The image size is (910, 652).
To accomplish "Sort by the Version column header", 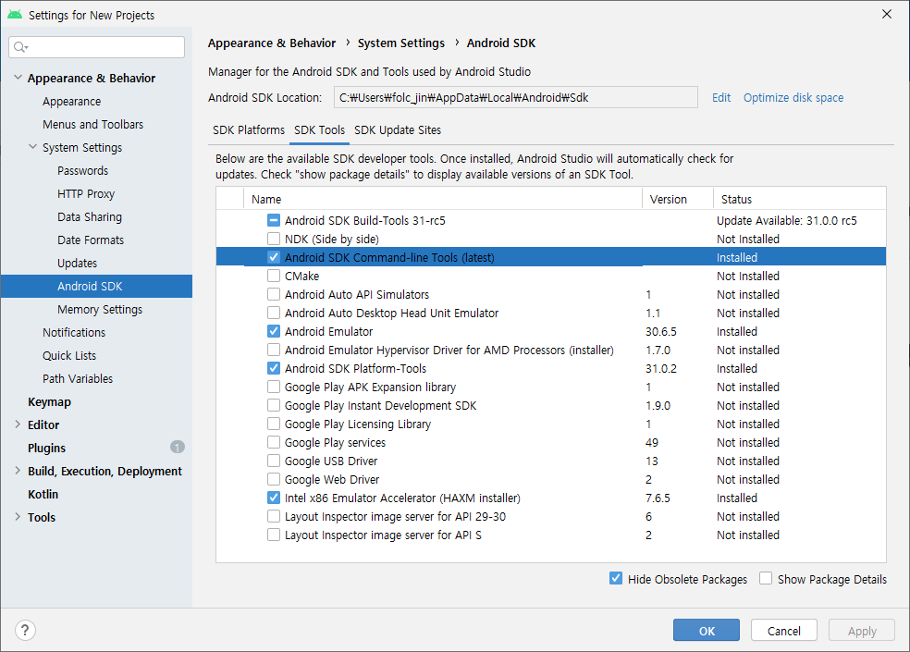I will click(x=678, y=199).
